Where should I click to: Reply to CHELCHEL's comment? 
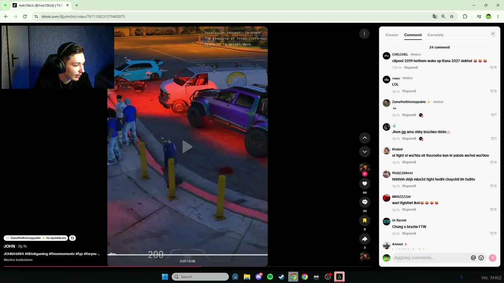(411, 68)
